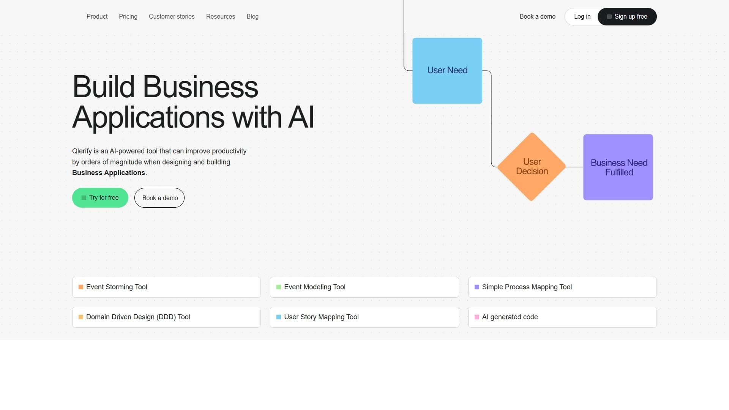
Task: Click the small icon inside Sign up free
Action: pos(609,17)
